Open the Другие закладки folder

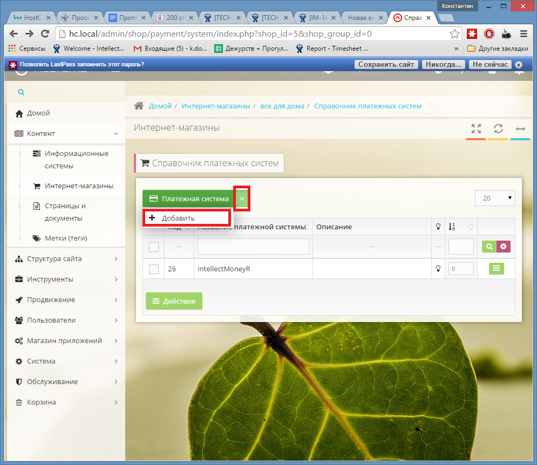pos(498,49)
